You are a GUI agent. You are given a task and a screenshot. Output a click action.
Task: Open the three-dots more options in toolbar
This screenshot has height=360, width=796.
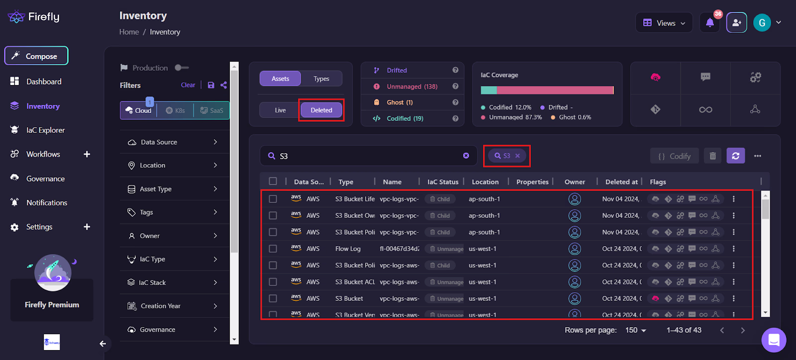[758, 156]
